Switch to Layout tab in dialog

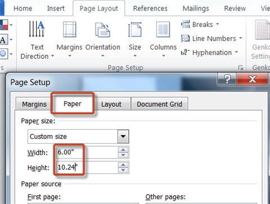[x=111, y=104]
